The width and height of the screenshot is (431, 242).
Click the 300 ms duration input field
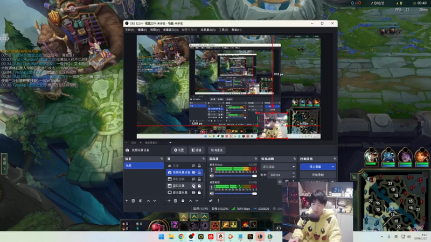click(x=279, y=175)
